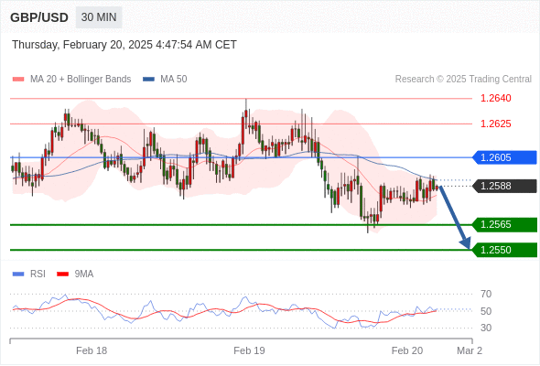The height and width of the screenshot is (366, 540).
Task: Click the RSI 50 level label
Action: pyautogui.click(x=486, y=311)
